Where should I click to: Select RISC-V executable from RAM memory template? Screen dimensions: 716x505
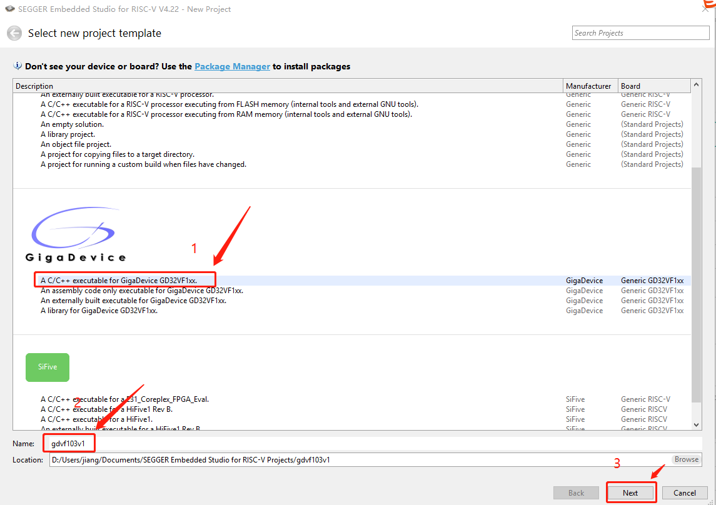351,114
